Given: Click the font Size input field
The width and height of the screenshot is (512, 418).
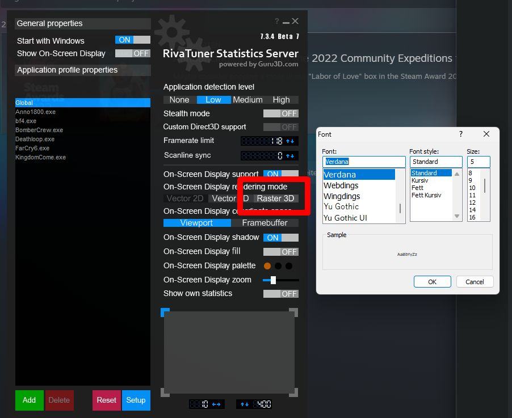Looking at the screenshot, I should point(479,162).
